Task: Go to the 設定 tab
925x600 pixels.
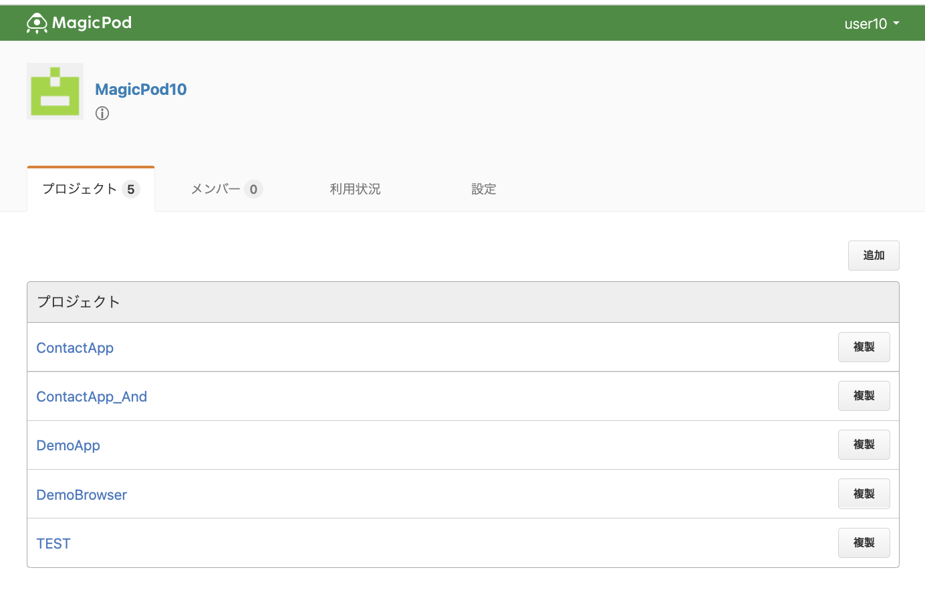Action: tap(484, 189)
